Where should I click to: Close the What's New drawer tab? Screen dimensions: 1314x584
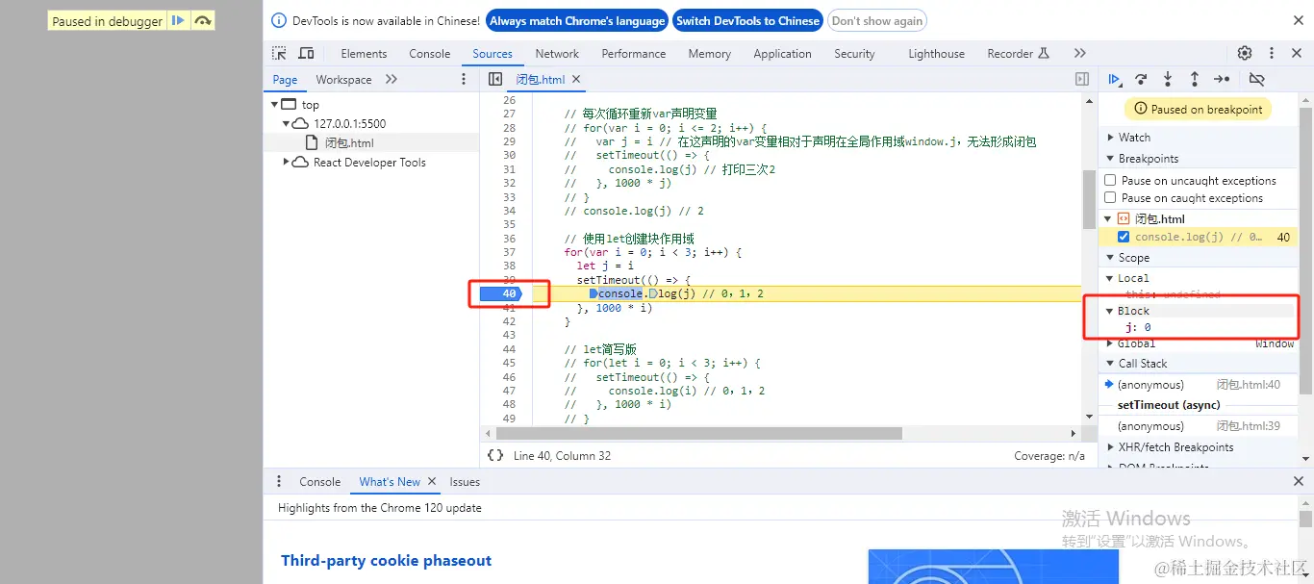click(432, 481)
